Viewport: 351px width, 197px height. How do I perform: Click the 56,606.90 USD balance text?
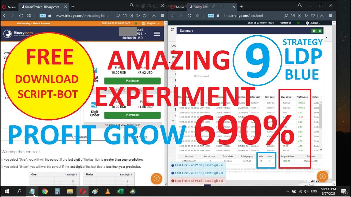[132, 38]
